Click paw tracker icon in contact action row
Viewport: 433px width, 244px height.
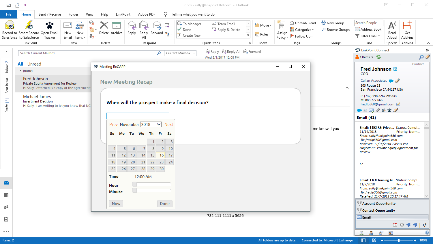pyautogui.click(x=389, y=110)
